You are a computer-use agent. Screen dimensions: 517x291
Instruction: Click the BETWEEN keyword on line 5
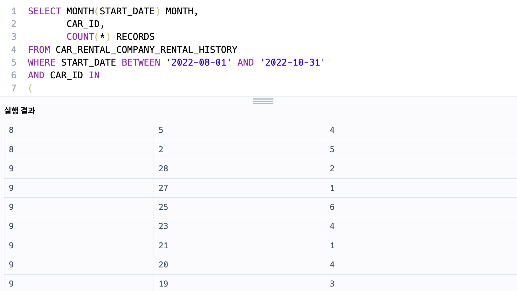[x=141, y=62]
